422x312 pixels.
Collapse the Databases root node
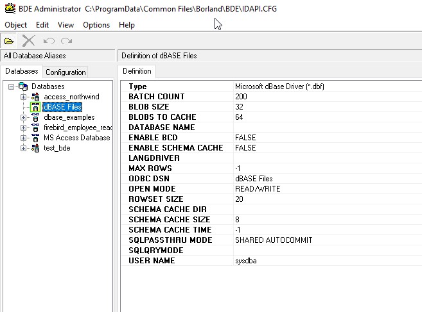pos(12,86)
